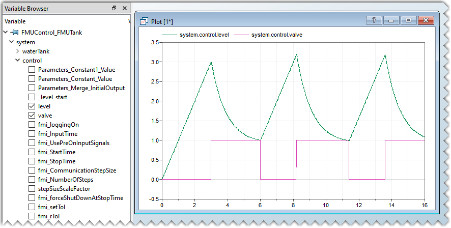This screenshot has height=228, width=451.
Task: Collapse the system tree node
Action: [x=12, y=42]
